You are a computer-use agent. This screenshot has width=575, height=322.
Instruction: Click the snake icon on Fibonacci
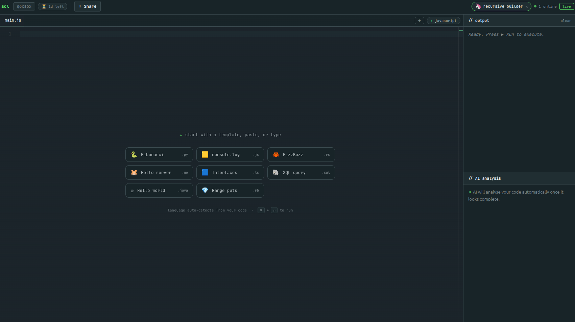pos(134,154)
